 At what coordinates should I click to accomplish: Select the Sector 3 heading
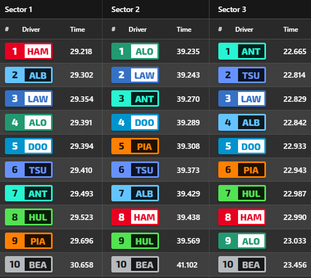232,9
